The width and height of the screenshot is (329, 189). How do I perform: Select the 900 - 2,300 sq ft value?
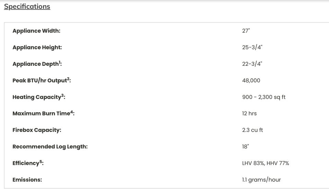tap(264, 97)
